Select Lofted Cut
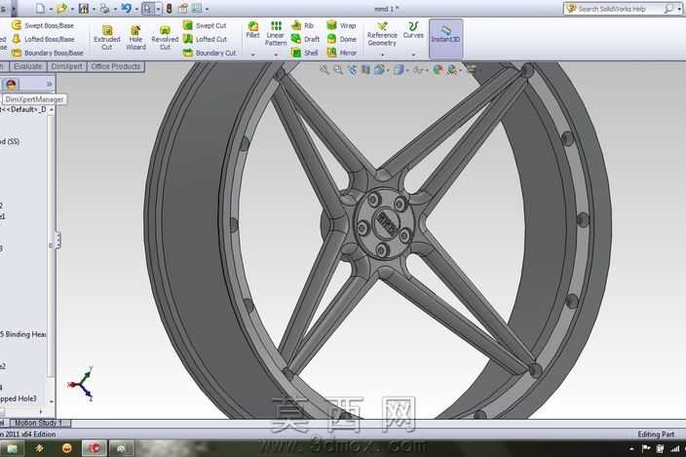686x457 pixels. (205, 39)
